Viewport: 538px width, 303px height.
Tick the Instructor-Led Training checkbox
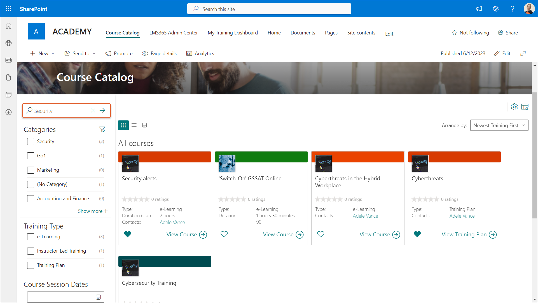(31, 251)
